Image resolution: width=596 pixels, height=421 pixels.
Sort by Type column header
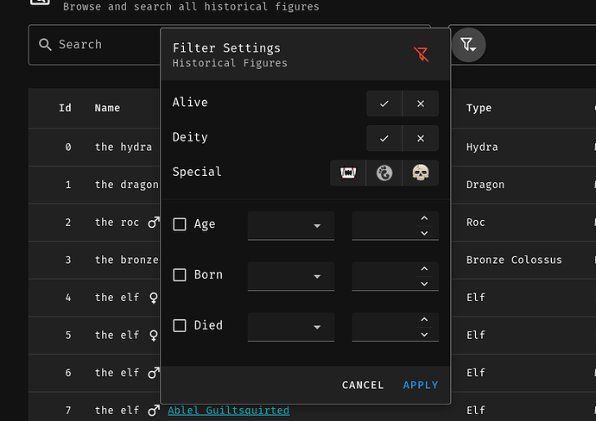(x=479, y=108)
